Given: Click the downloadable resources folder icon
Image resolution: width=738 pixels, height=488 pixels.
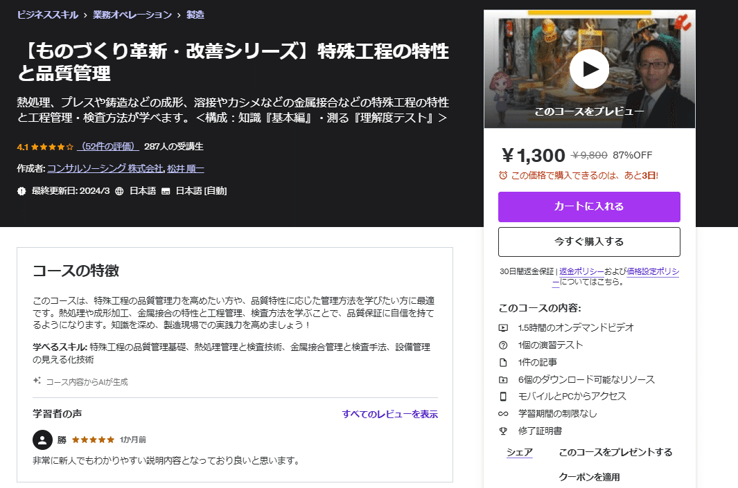Looking at the screenshot, I should (502, 379).
